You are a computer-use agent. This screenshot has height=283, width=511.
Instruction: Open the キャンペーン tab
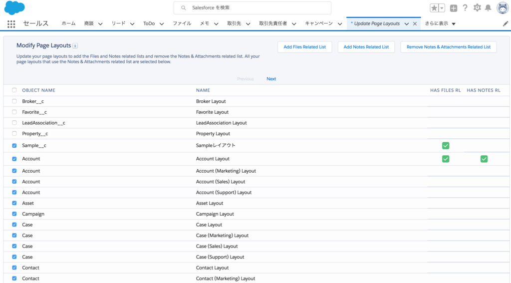click(x=319, y=23)
